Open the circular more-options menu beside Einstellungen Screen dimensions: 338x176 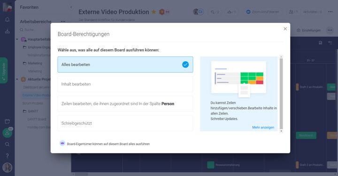click(330, 31)
